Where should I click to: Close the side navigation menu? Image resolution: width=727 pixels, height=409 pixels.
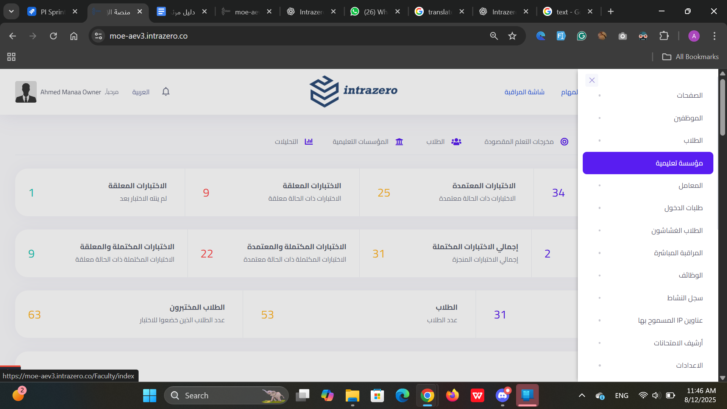pos(592,80)
